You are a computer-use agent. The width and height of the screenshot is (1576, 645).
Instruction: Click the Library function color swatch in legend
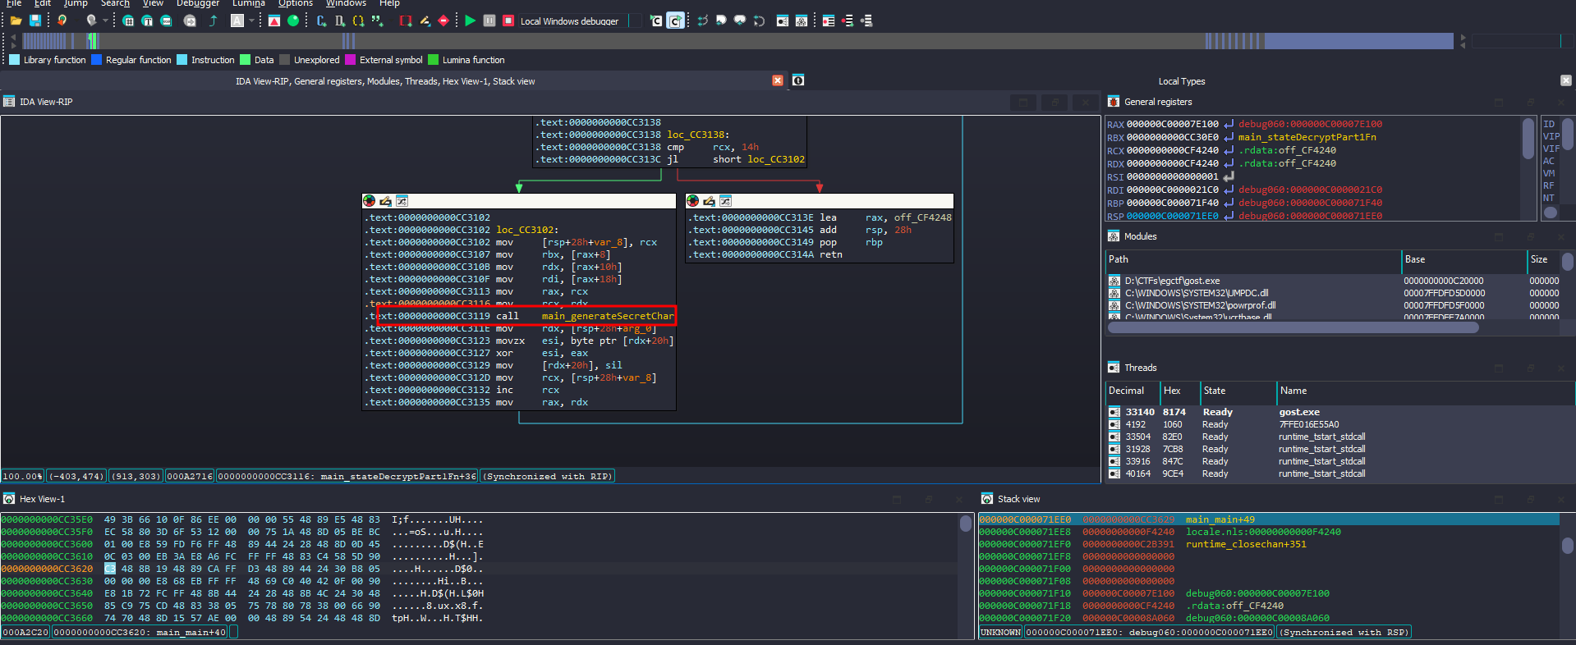[x=15, y=60]
